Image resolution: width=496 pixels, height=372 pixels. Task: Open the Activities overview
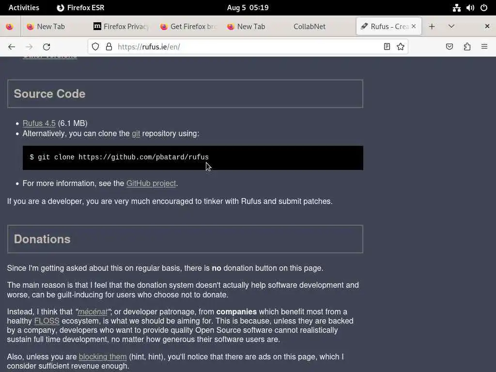tap(24, 8)
